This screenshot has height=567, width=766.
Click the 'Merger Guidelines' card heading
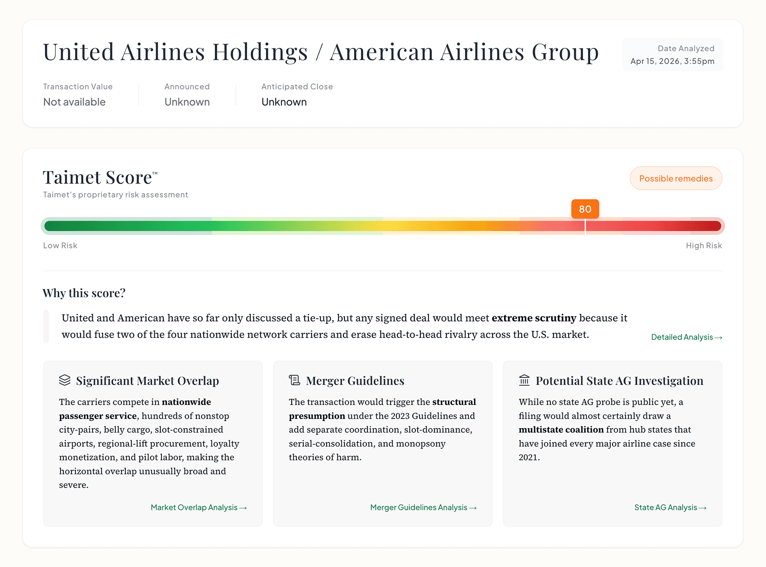(x=355, y=381)
